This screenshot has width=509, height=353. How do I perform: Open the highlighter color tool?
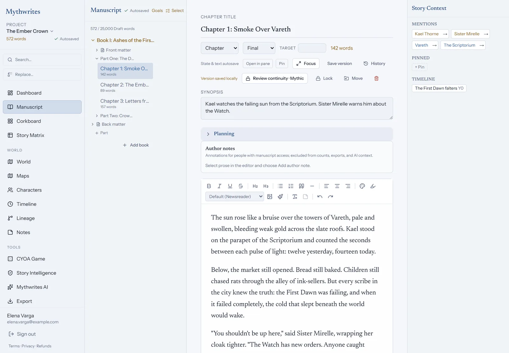pyautogui.click(x=373, y=186)
